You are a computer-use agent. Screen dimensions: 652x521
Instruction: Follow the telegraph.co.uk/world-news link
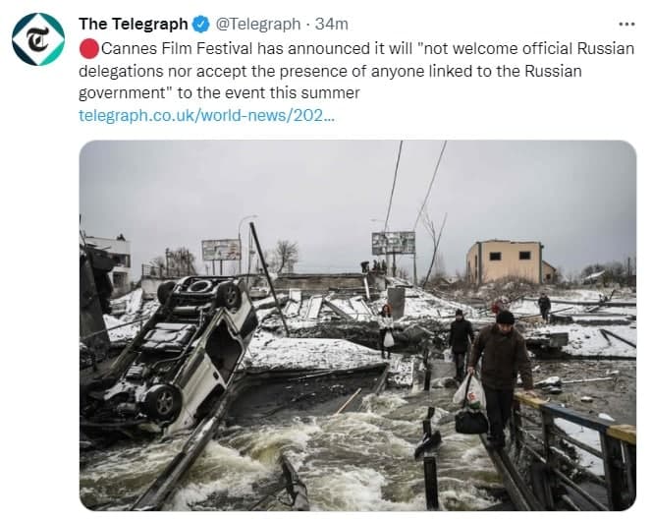(x=206, y=115)
